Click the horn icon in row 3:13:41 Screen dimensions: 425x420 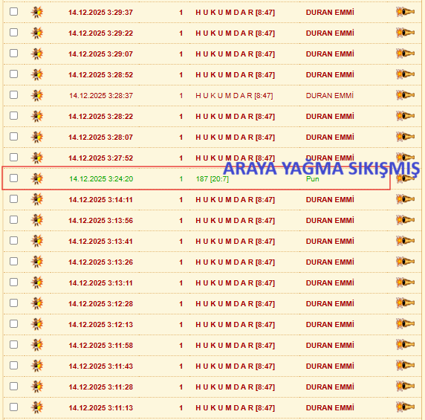405,241
